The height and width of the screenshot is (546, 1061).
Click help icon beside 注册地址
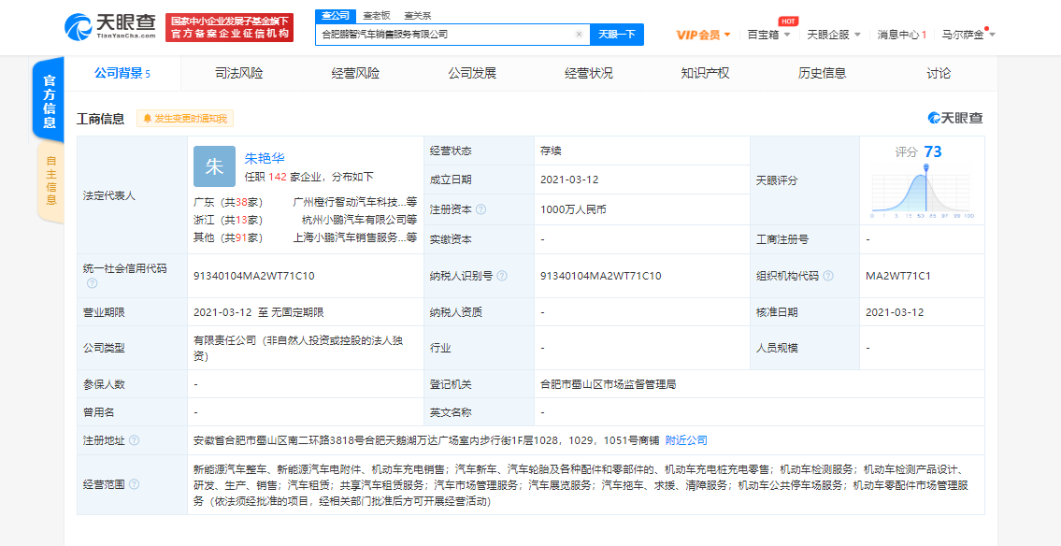(135, 440)
